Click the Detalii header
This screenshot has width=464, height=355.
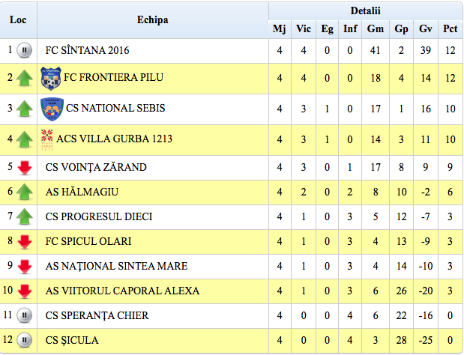click(x=365, y=10)
